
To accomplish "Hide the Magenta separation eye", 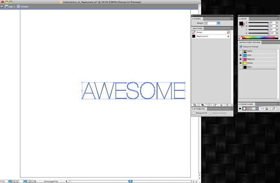I will coord(240,59).
